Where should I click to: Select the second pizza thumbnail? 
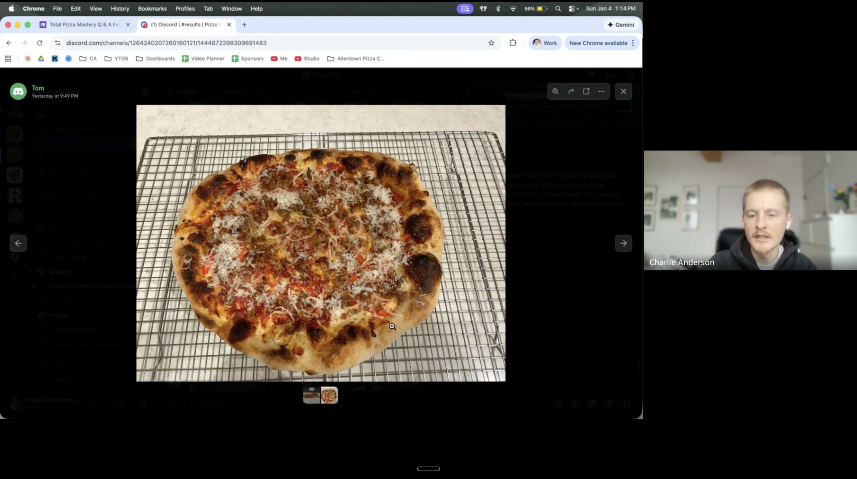pyautogui.click(x=329, y=395)
